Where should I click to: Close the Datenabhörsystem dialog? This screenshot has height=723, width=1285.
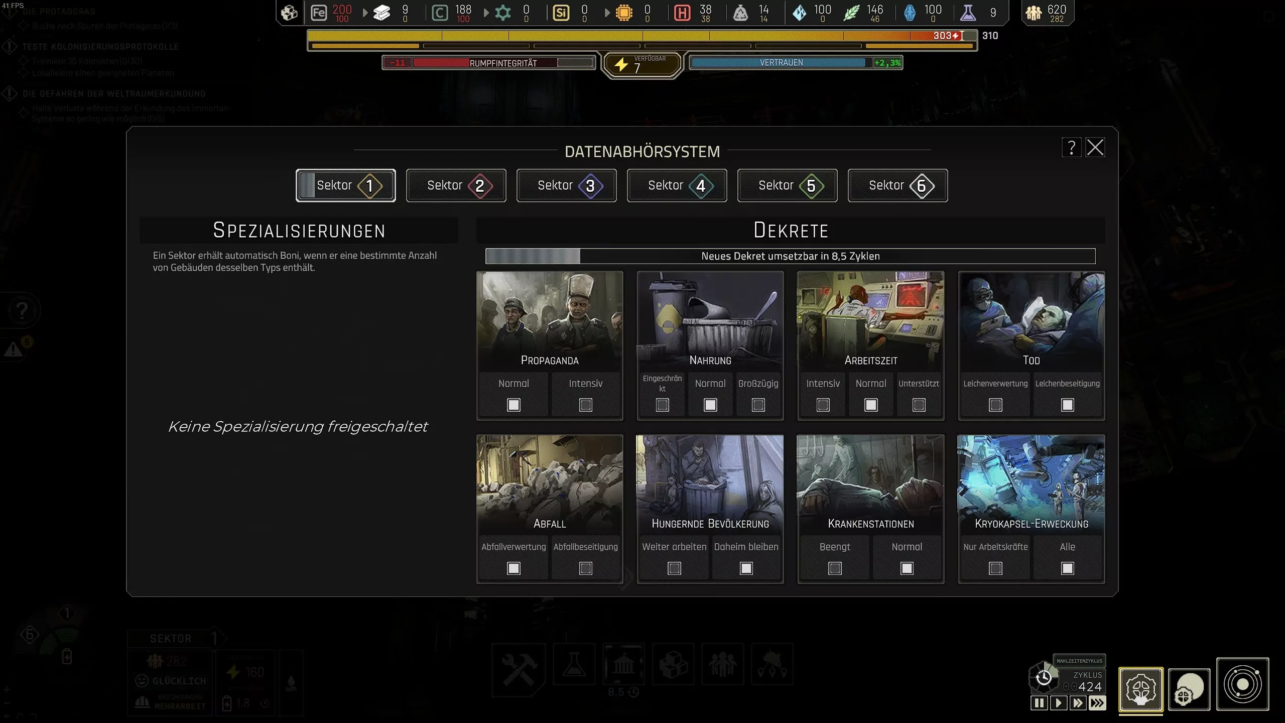pyautogui.click(x=1095, y=148)
